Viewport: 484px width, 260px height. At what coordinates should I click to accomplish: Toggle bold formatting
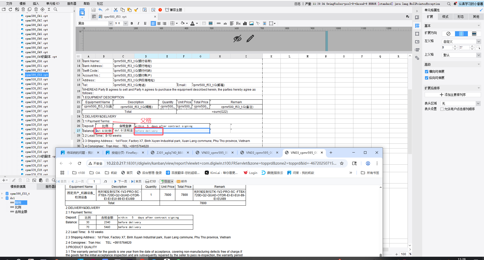coord(132,23)
